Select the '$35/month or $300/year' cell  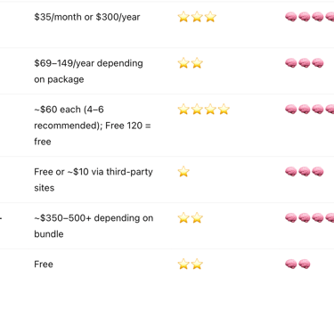pyautogui.click(x=87, y=17)
